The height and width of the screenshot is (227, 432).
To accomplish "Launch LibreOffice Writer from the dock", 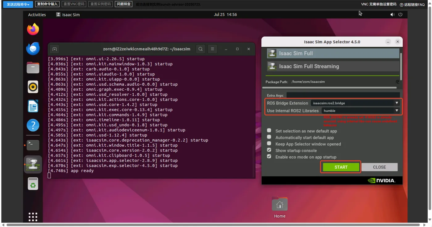I will click(33, 106).
